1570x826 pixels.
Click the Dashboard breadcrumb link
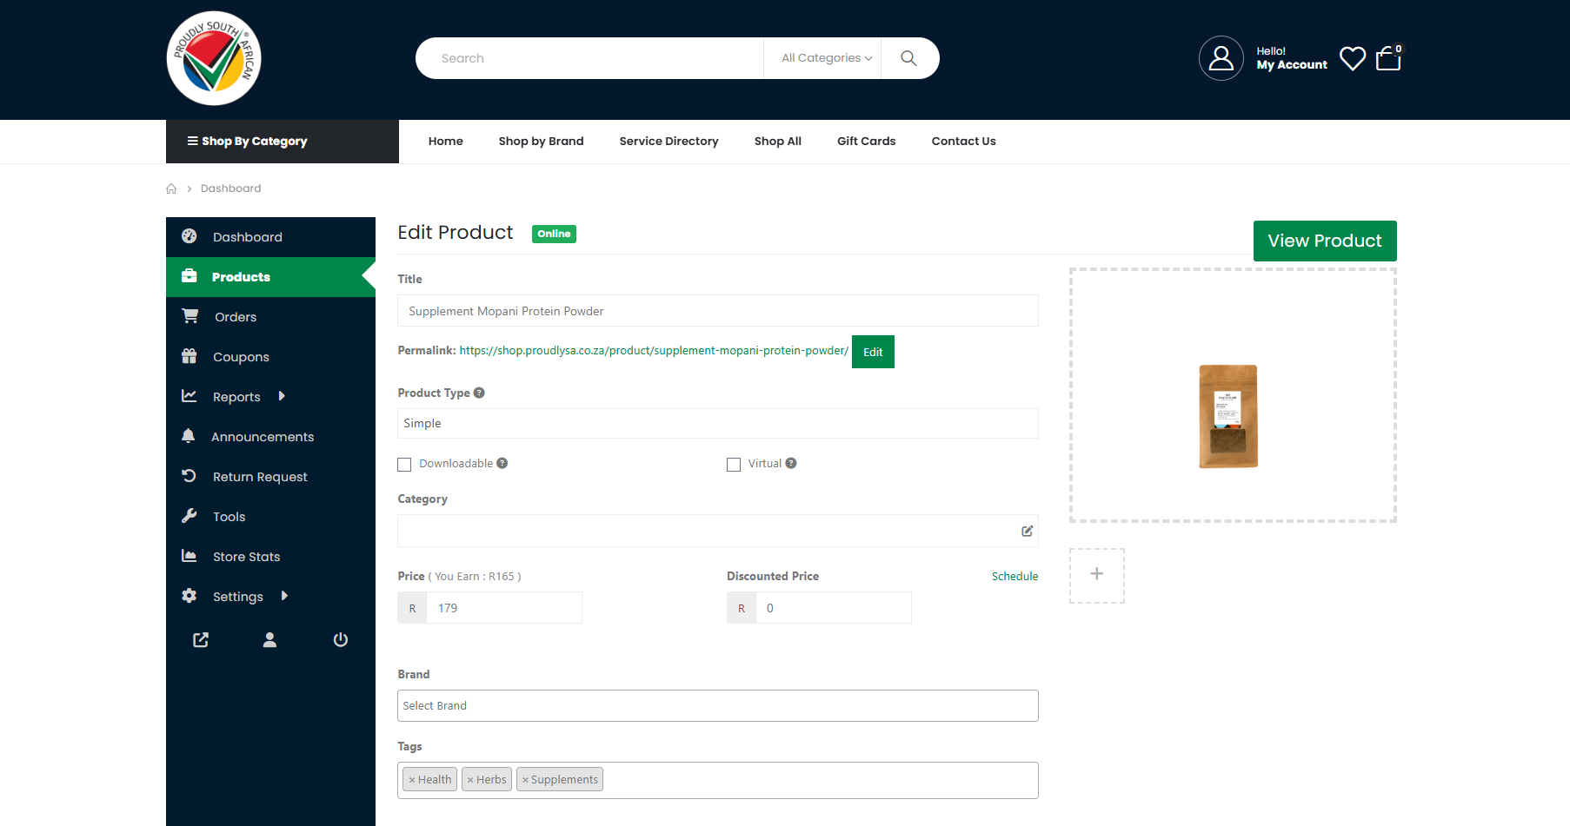click(230, 188)
